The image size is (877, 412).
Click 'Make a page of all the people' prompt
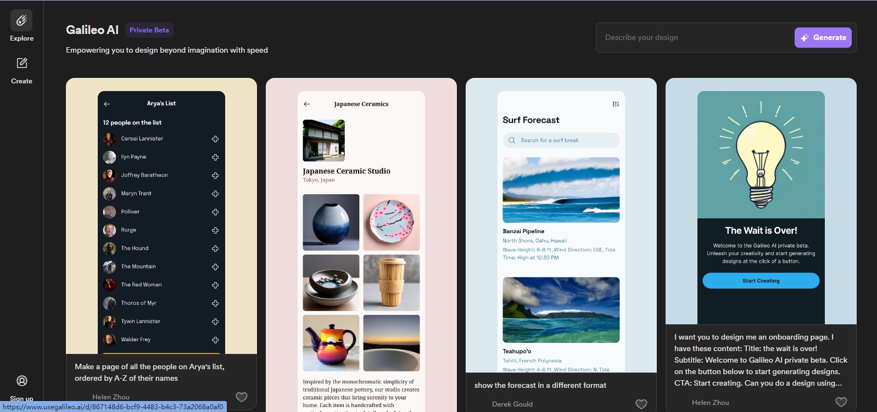tap(149, 373)
